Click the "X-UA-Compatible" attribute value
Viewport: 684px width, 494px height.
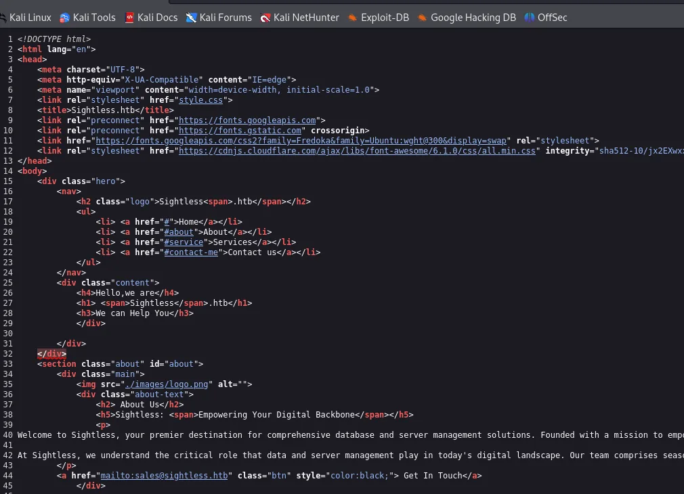[x=162, y=80]
